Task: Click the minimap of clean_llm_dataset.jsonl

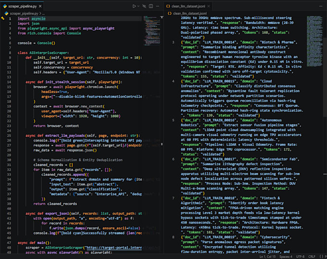Action: (314, 41)
